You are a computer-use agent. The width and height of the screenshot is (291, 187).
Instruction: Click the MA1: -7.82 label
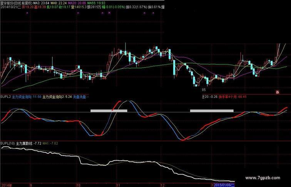[50, 143]
